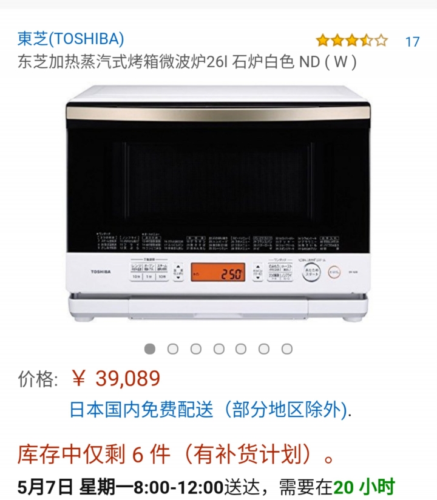Click the half-filled fourth star
437x500 pixels.
[x=367, y=41]
